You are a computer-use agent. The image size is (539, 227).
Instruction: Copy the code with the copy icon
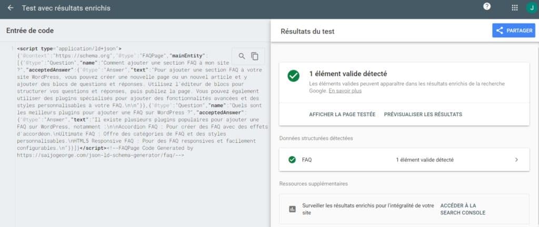(x=255, y=56)
